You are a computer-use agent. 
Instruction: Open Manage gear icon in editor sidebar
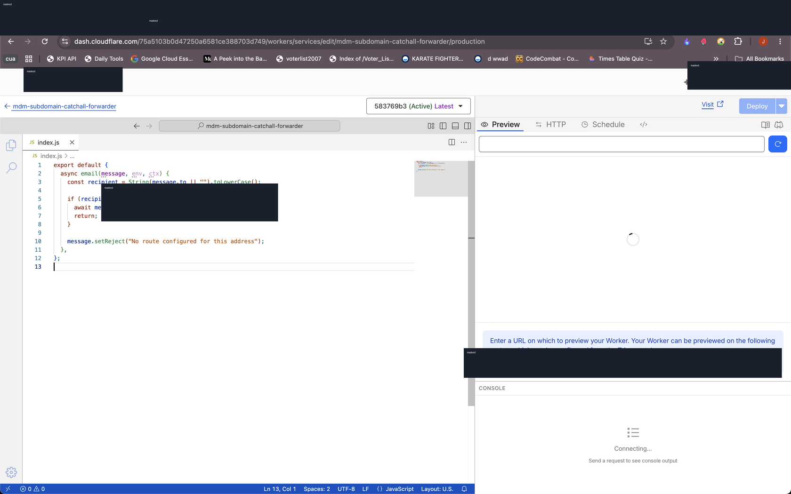coord(11,472)
